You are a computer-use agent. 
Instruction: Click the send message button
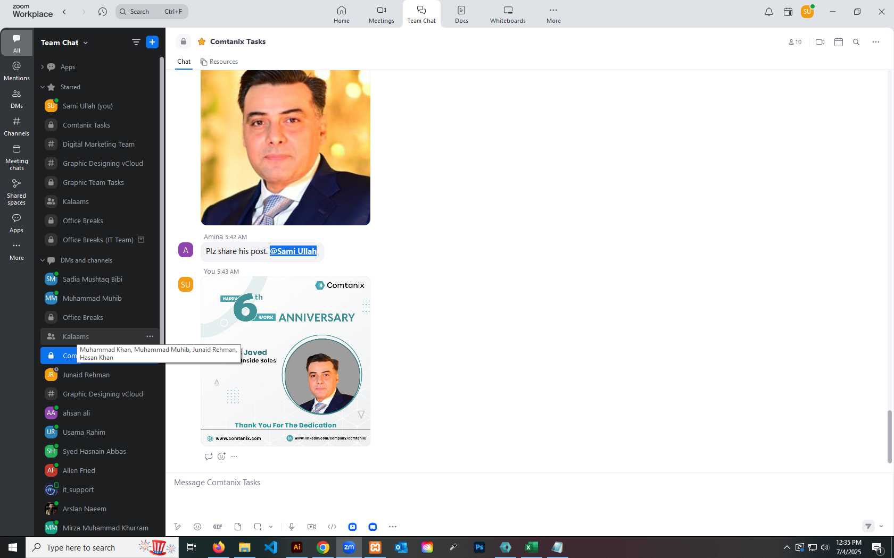tap(868, 526)
